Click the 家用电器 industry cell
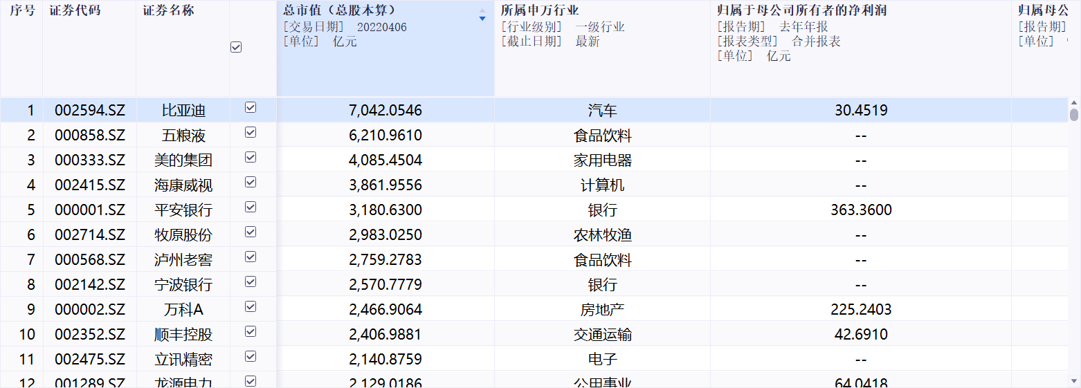This screenshot has width=1081, height=388. click(602, 160)
